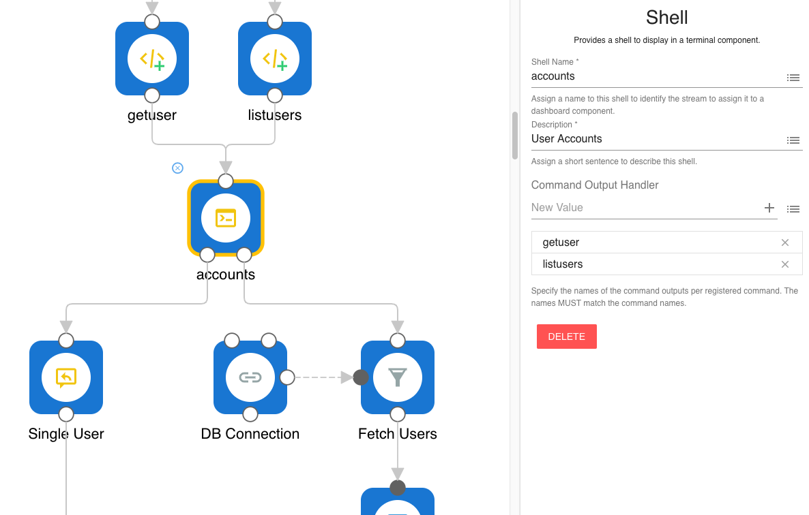Edit the Shell Name input field
This screenshot has width=809, height=515.
(655, 76)
